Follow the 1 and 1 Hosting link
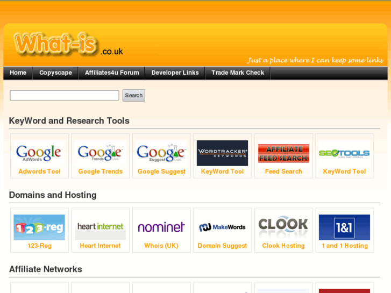 tap(345, 246)
